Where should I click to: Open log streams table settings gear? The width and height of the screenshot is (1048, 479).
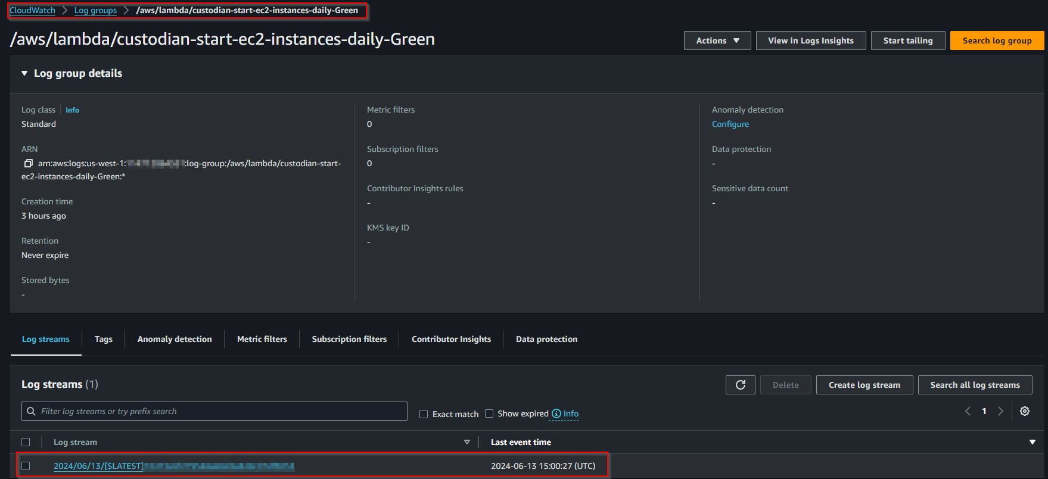click(1025, 411)
